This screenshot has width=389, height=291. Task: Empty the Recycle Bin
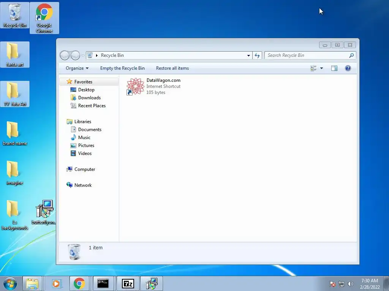coord(122,68)
